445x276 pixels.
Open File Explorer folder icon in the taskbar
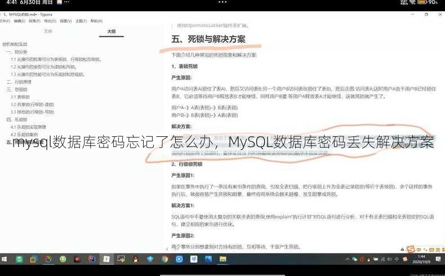[223, 259]
